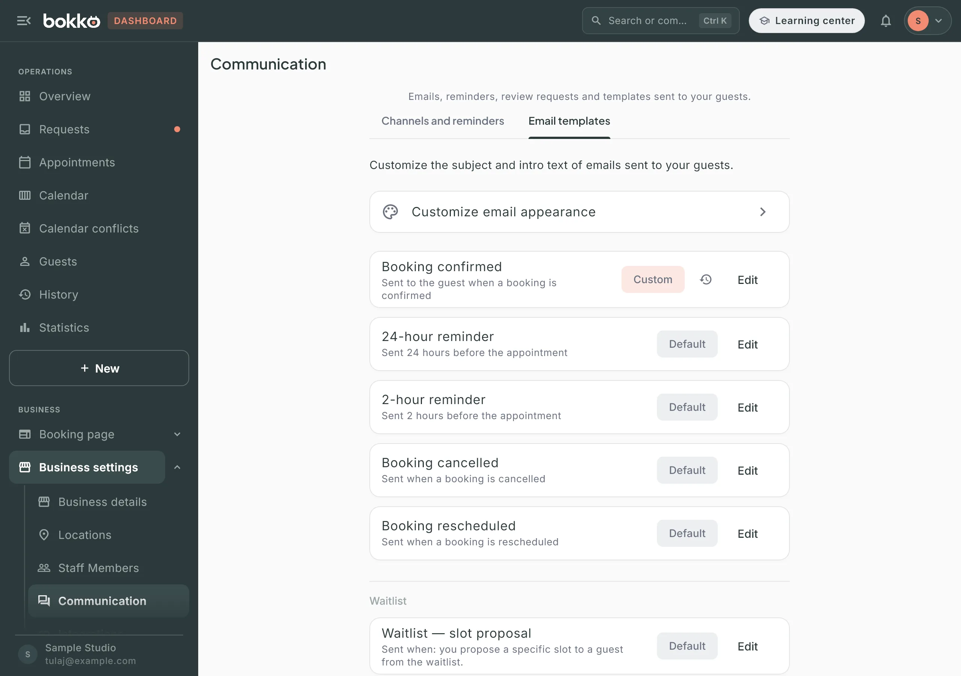Click the Statistics bar chart icon

(25, 327)
